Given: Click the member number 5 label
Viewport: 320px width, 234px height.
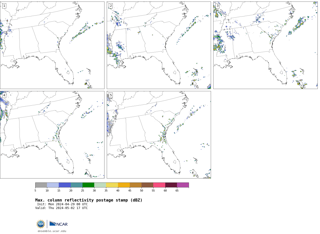Looking at the screenshot, I should coord(111,95).
